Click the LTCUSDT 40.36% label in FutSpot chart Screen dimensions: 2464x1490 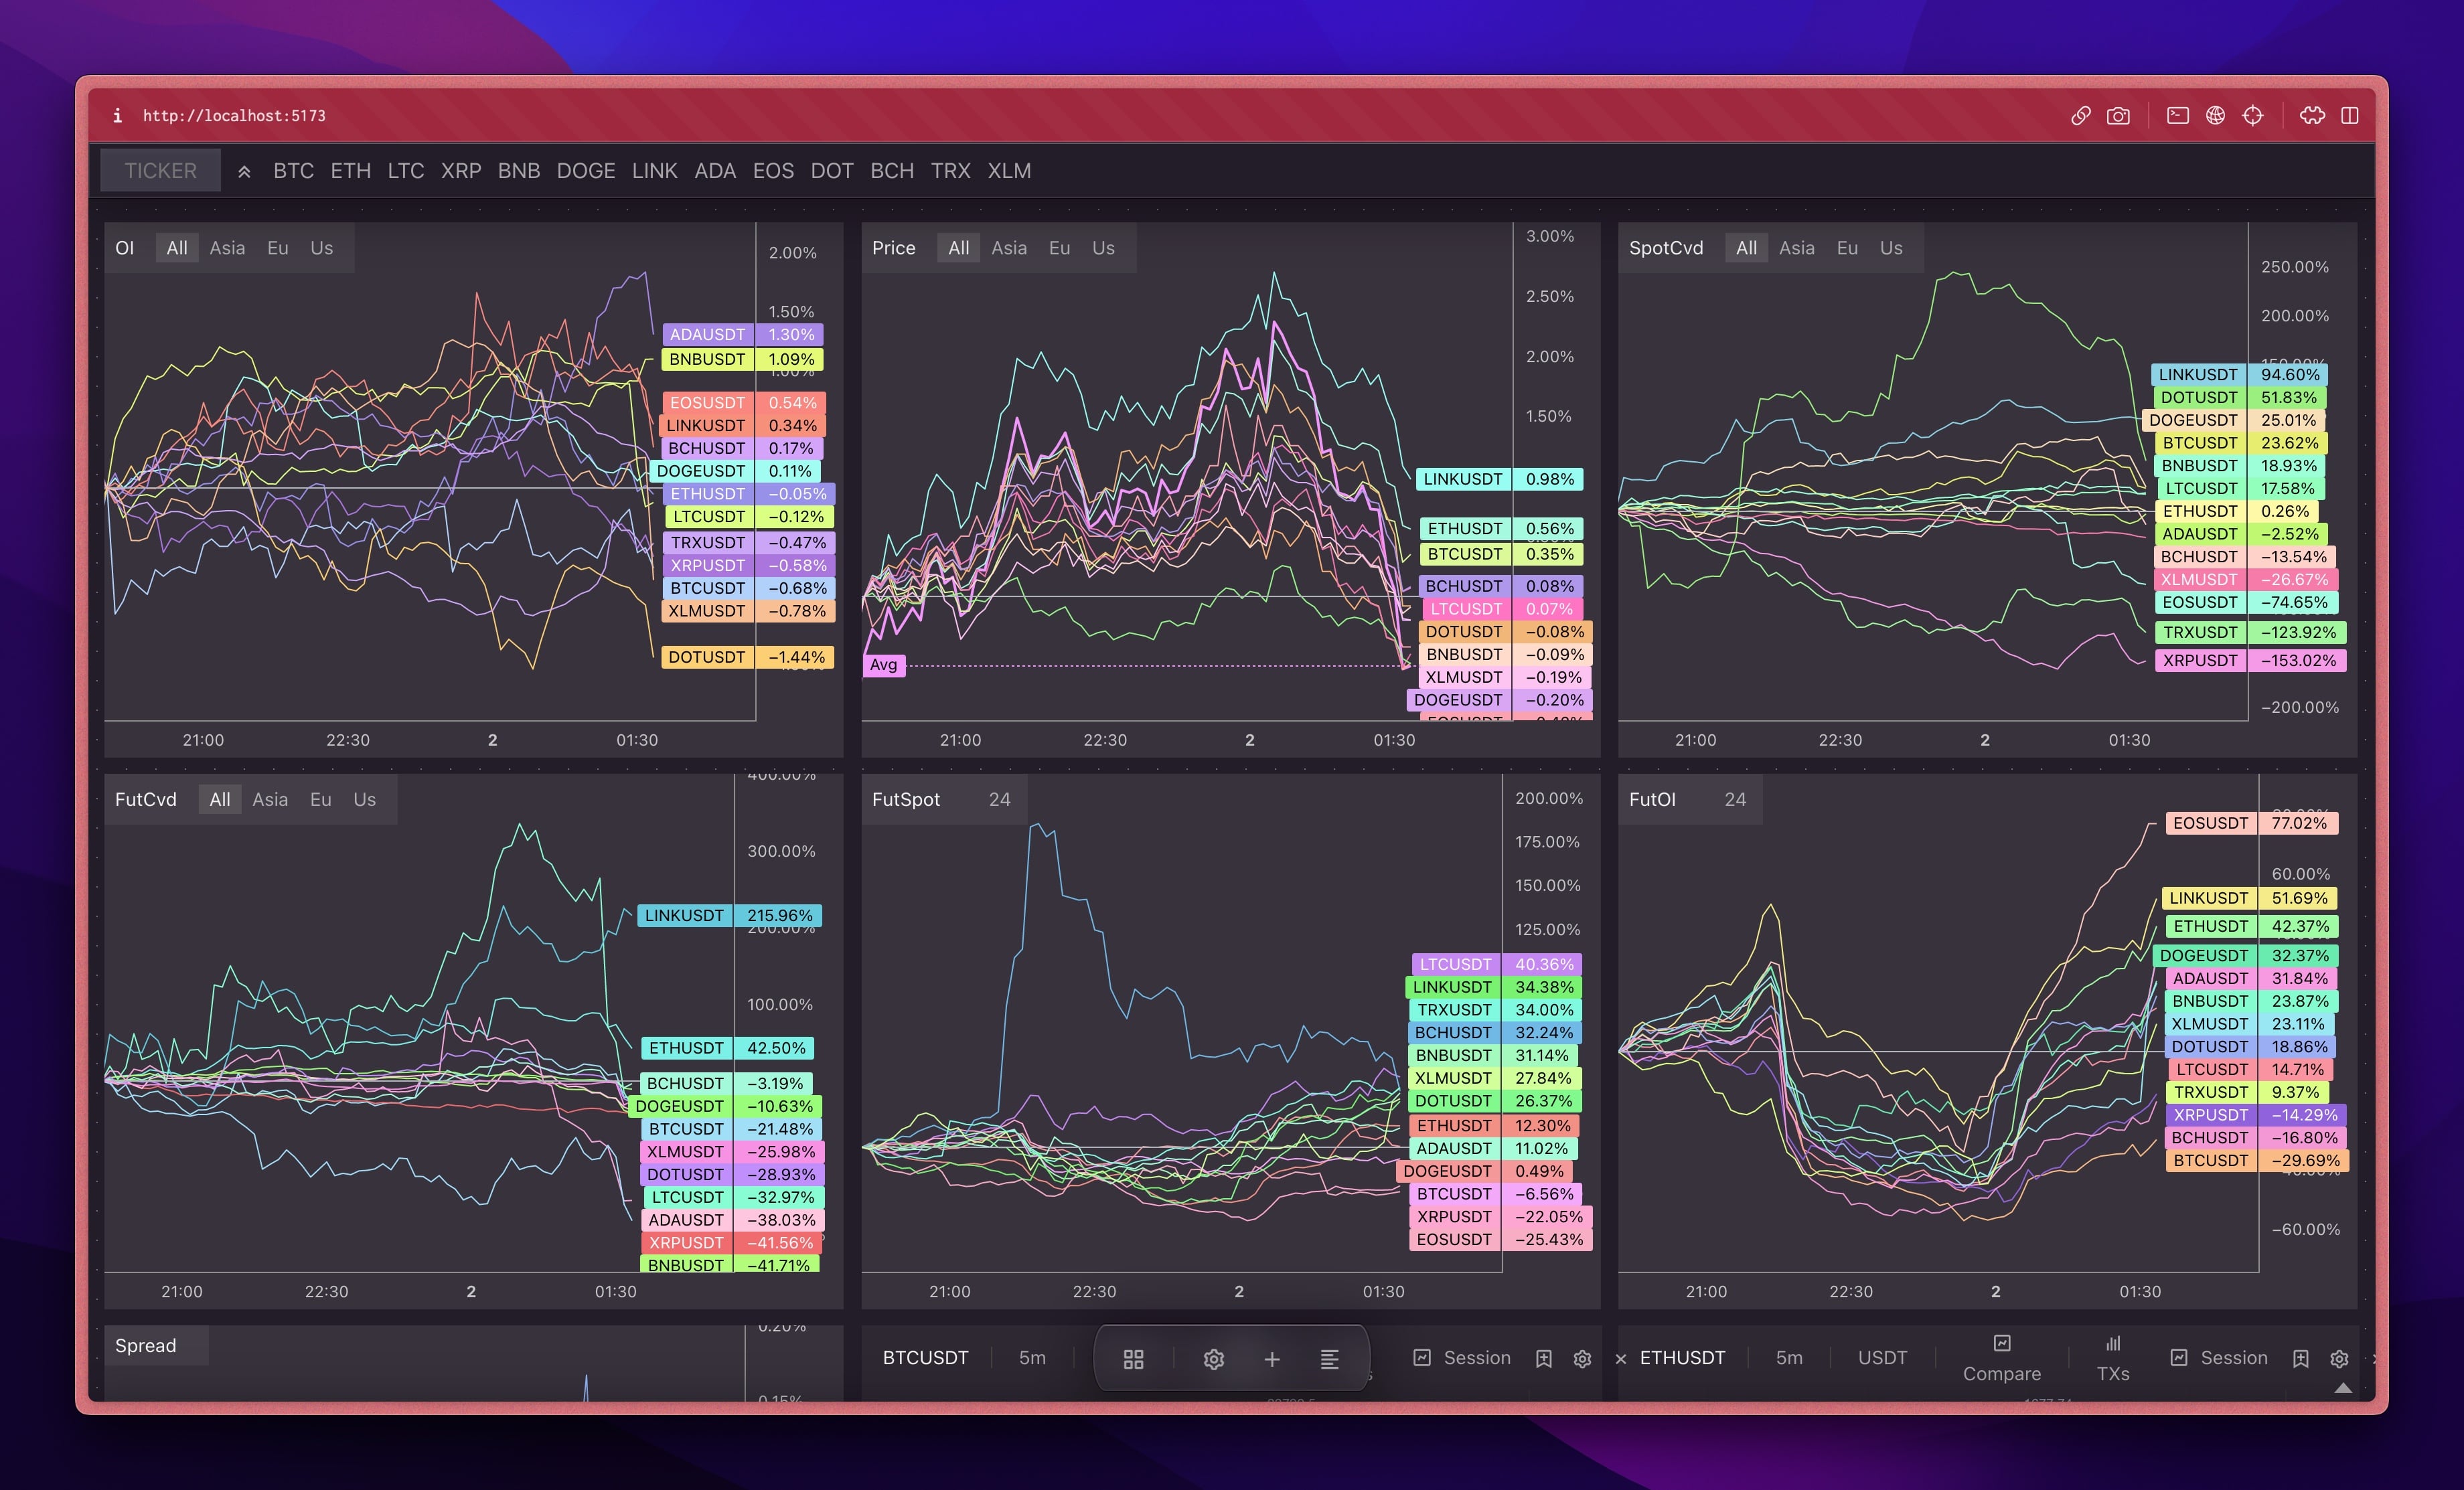coord(1497,964)
